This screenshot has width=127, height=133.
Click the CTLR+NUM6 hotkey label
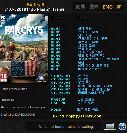pos(61,93)
